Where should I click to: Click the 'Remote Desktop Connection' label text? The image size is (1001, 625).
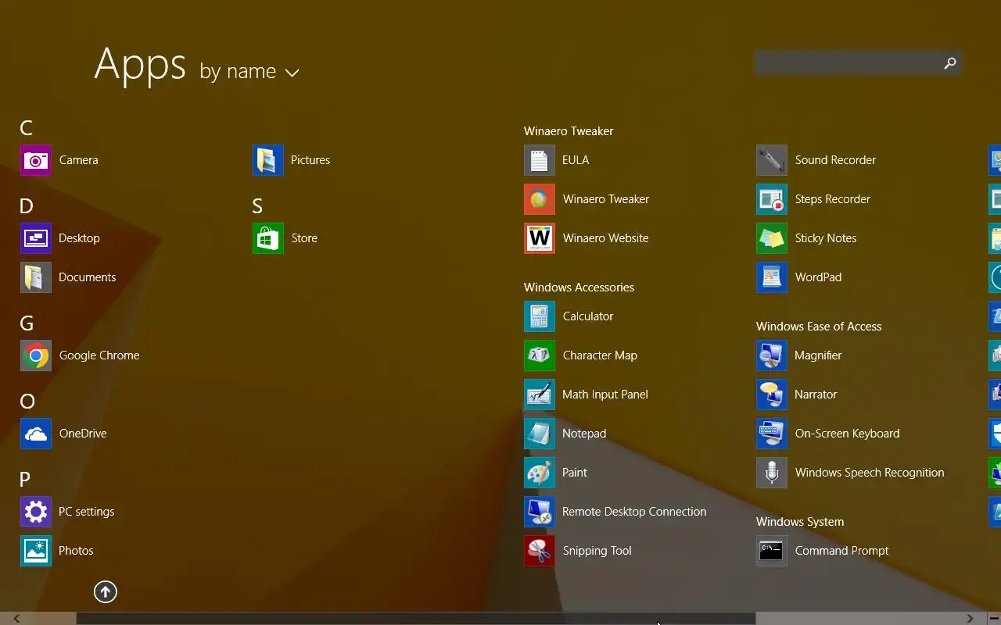point(634,512)
